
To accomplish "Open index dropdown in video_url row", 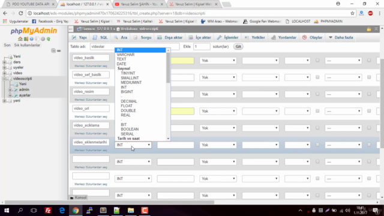I will coord(343,111).
